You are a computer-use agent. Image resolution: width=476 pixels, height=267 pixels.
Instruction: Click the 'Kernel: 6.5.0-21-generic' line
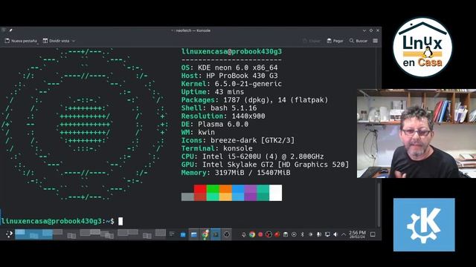[x=231, y=84]
